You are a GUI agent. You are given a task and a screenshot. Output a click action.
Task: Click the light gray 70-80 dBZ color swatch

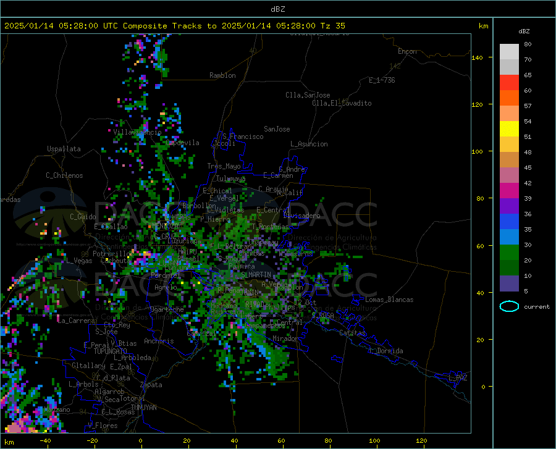coord(509,52)
